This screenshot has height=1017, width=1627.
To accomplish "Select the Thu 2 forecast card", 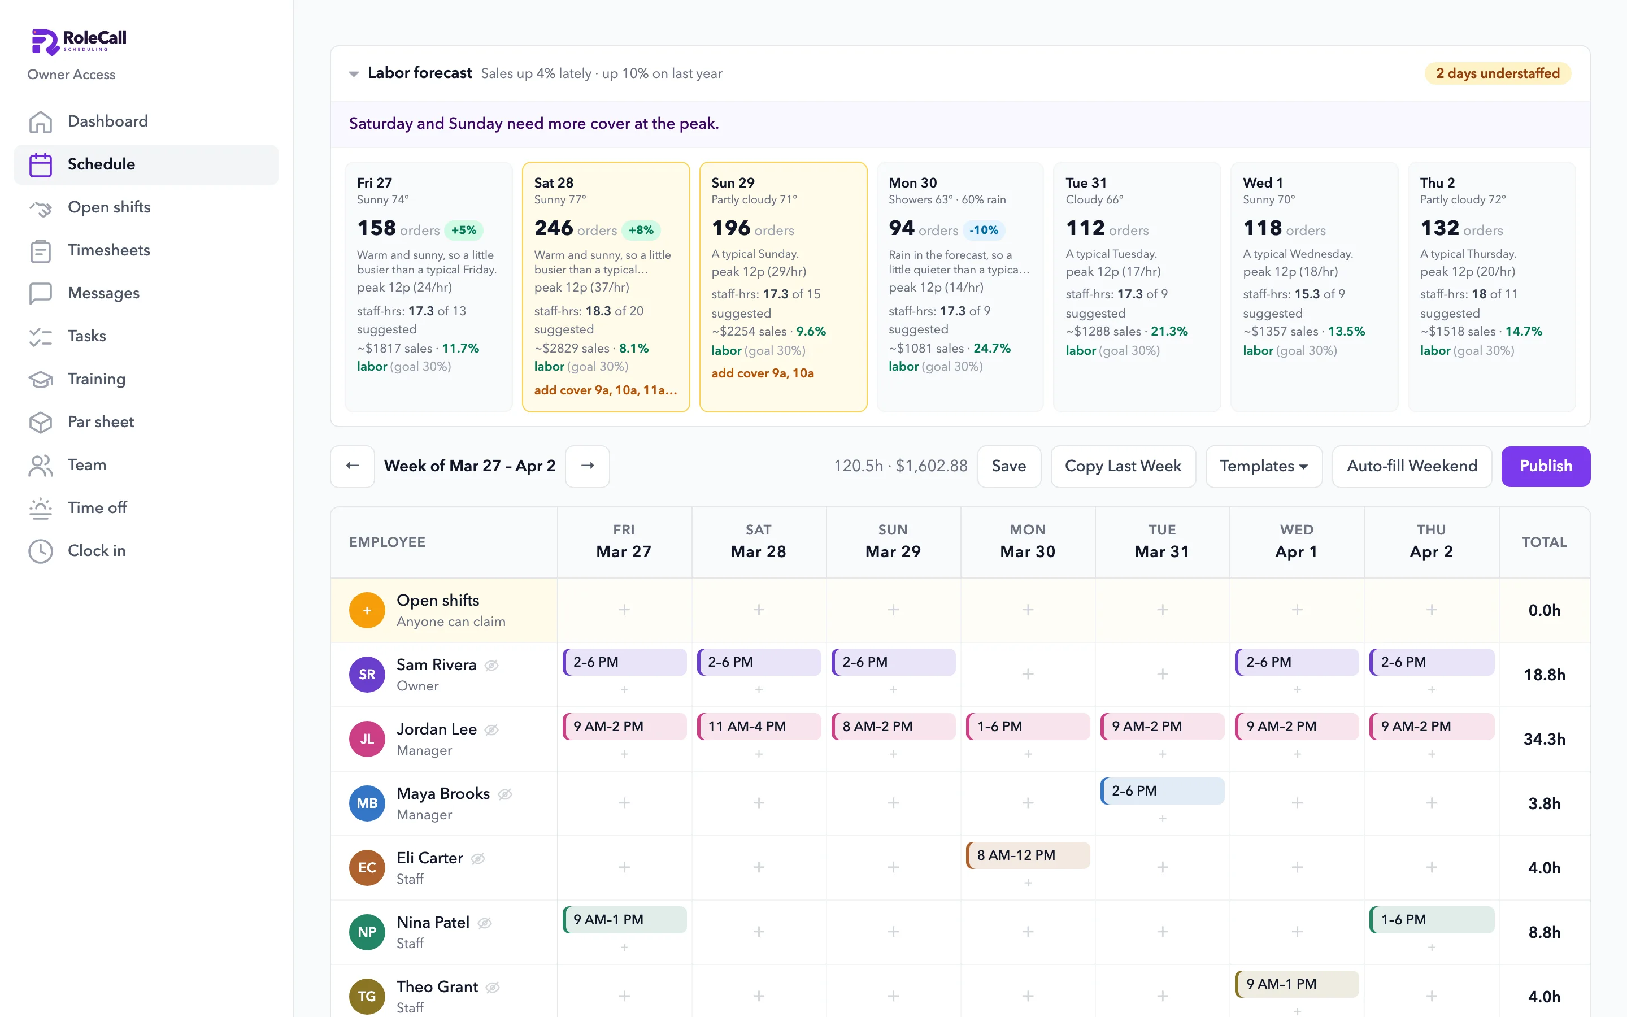I will coord(1492,286).
